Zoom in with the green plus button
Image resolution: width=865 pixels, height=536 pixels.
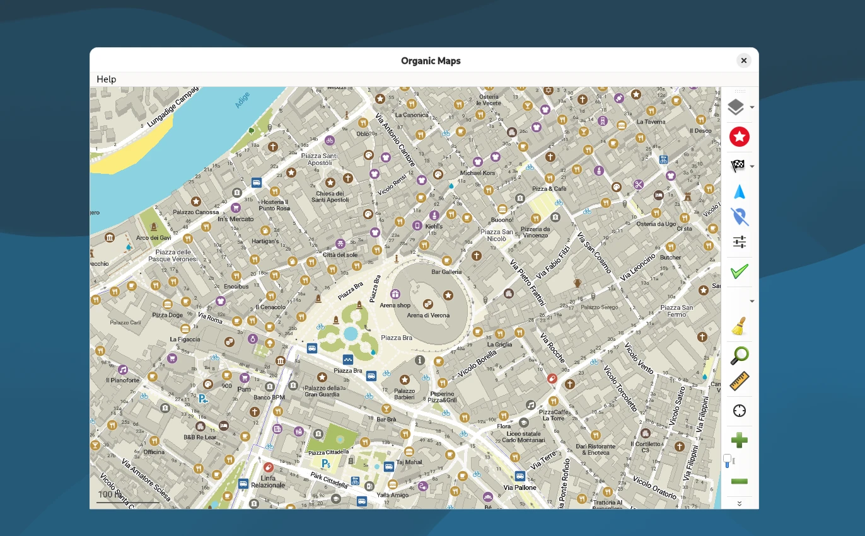coord(739,440)
